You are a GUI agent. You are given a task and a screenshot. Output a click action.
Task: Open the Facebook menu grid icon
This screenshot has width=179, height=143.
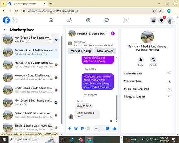tap(153, 20)
